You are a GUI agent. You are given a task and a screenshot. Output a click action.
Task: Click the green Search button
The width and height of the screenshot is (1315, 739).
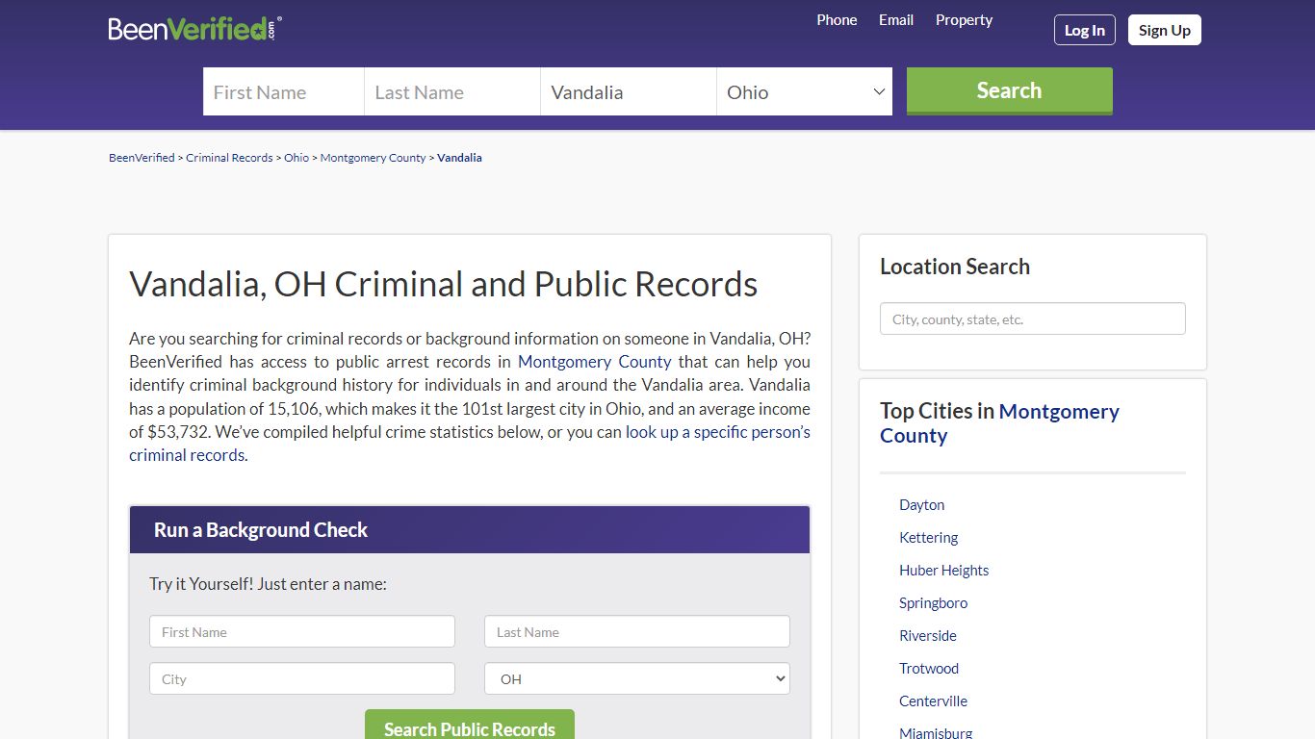point(1010,91)
